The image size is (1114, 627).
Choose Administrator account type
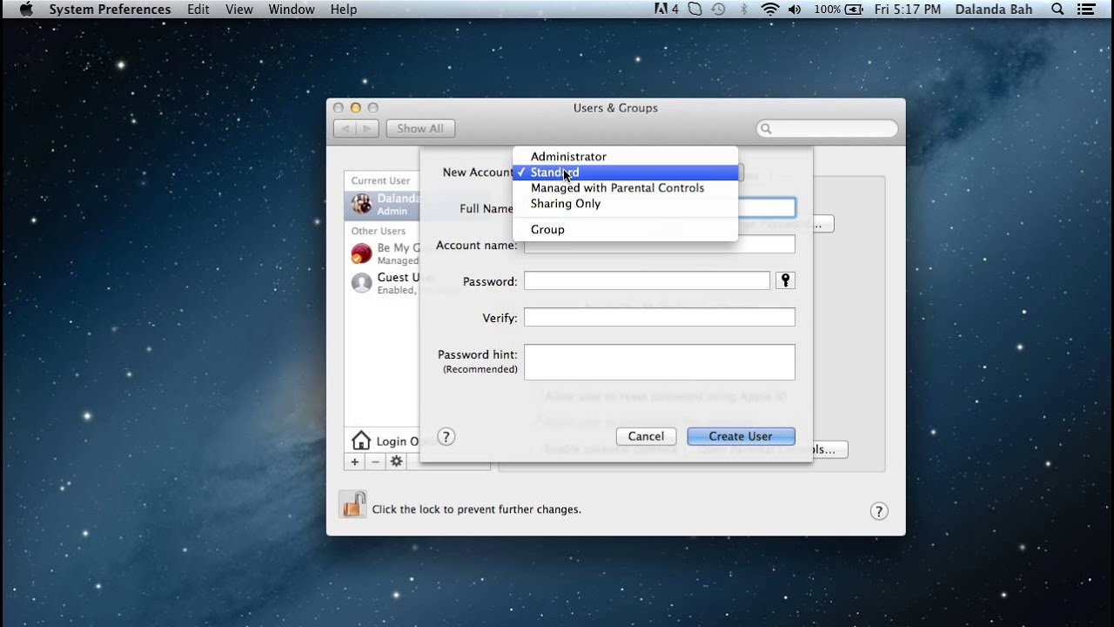point(625,157)
